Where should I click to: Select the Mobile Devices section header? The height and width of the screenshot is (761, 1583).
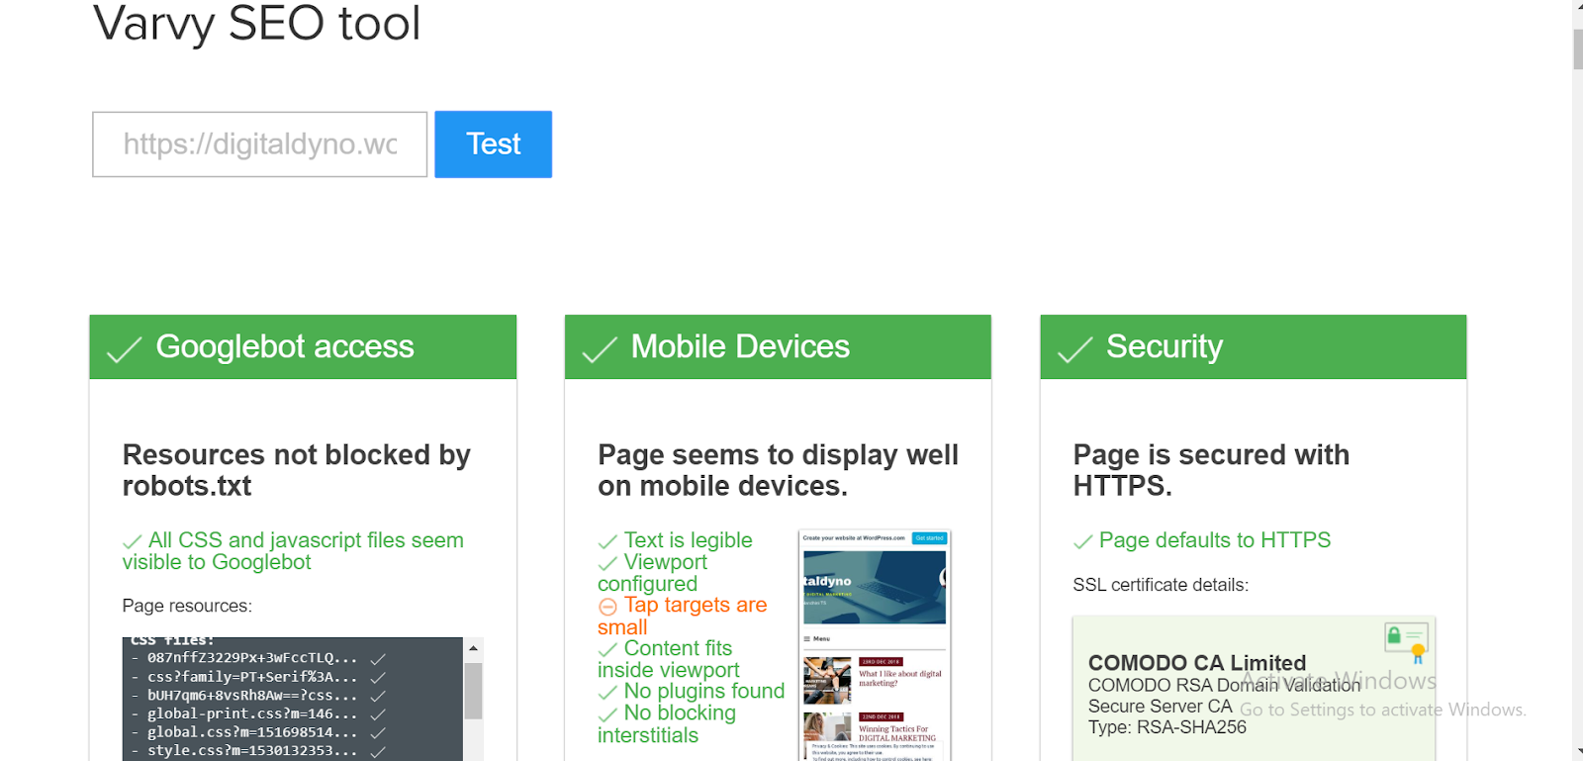778,347
